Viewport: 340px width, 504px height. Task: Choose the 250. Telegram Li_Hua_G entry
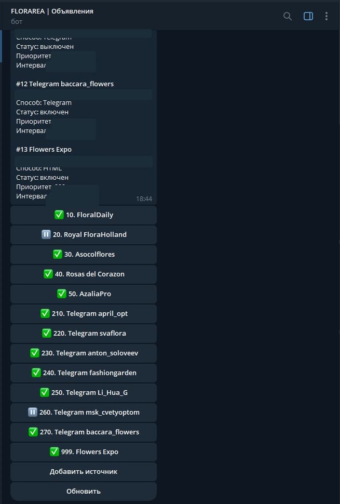click(84, 392)
